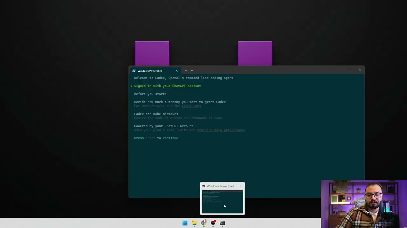Open the training data preferences link
The width and height of the screenshot is (407, 228).
(221, 130)
